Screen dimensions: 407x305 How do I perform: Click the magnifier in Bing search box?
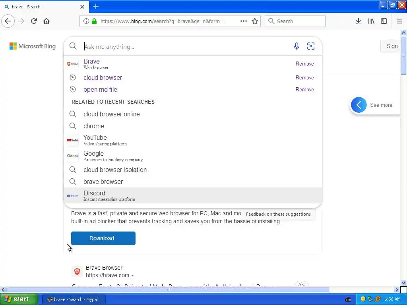pyautogui.click(x=73, y=46)
